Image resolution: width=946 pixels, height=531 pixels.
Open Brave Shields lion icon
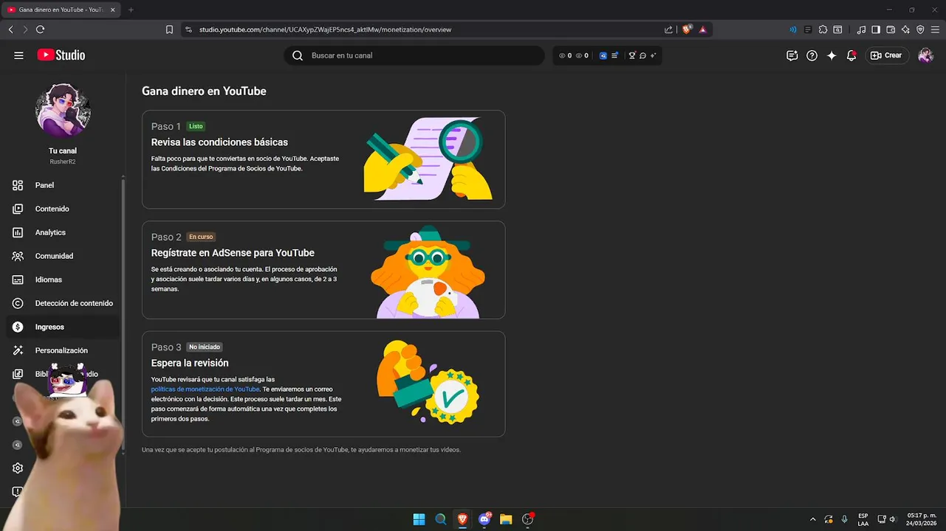[x=688, y=29]
